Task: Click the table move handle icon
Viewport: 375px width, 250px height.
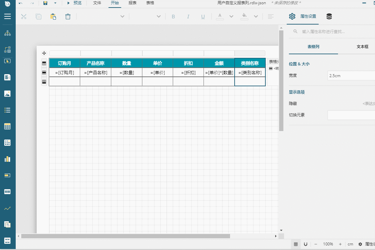Action: pyautogui.click(x=44, y=53)
